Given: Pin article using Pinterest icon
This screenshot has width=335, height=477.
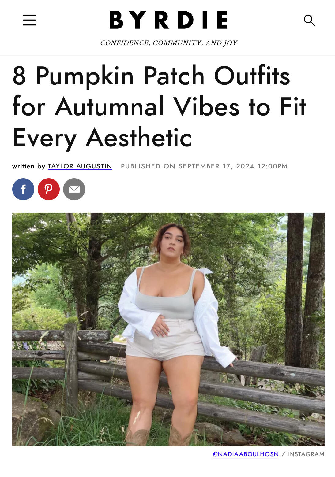Looking at the screenshot, I should pos(49,189).
